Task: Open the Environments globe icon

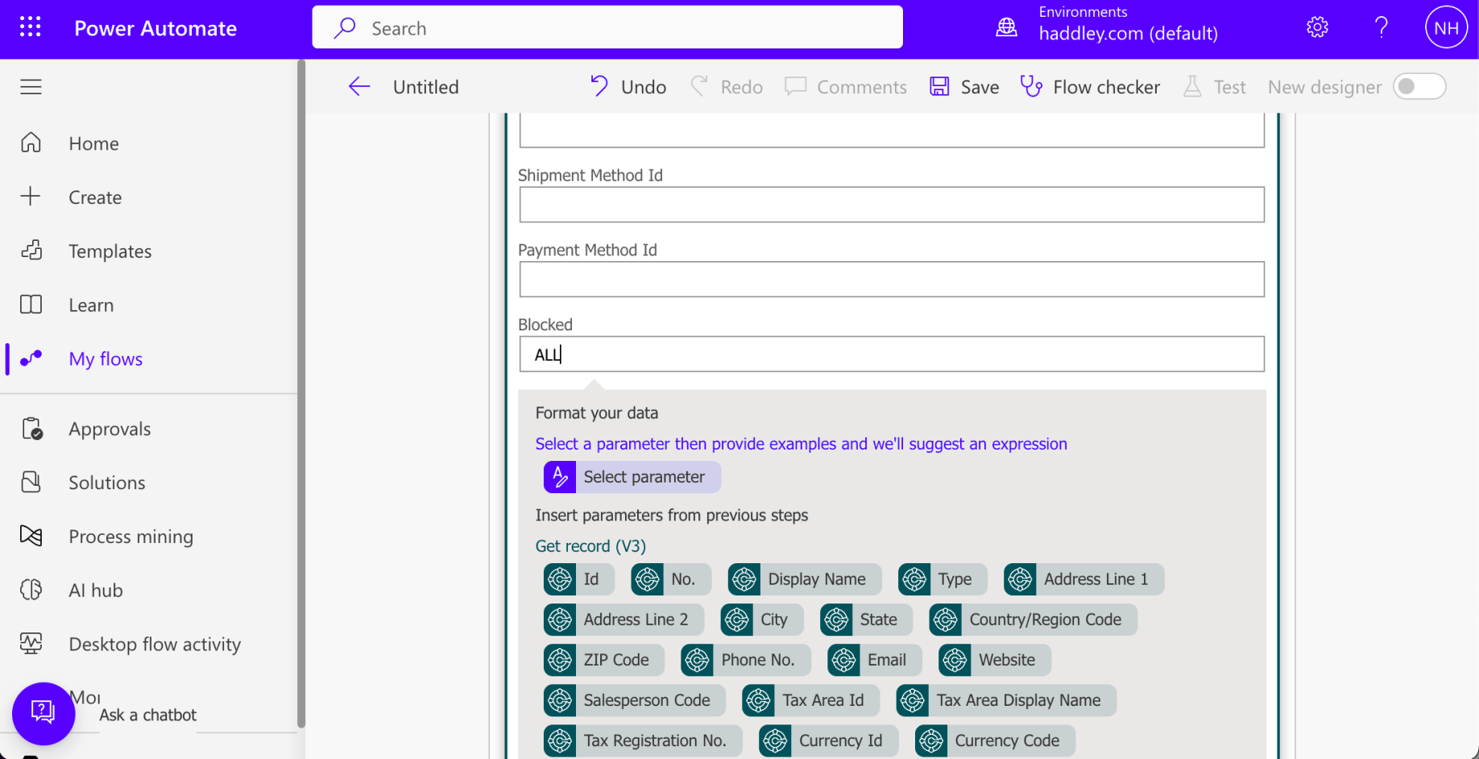Action: [x=1006, y=27]
